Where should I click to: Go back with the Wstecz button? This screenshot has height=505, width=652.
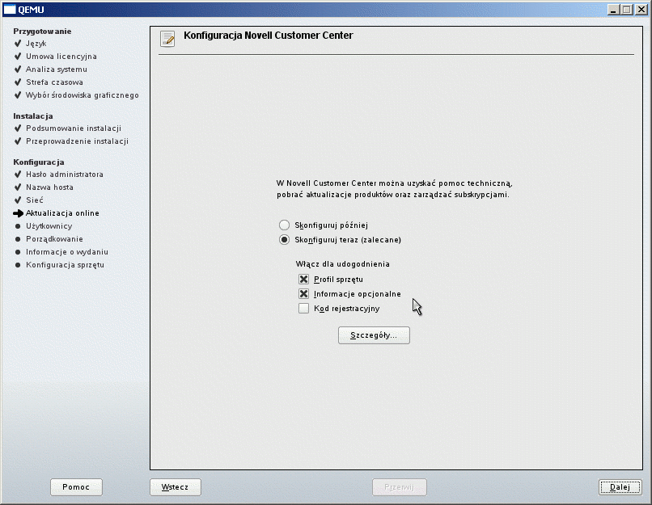(x=175, y=487)
